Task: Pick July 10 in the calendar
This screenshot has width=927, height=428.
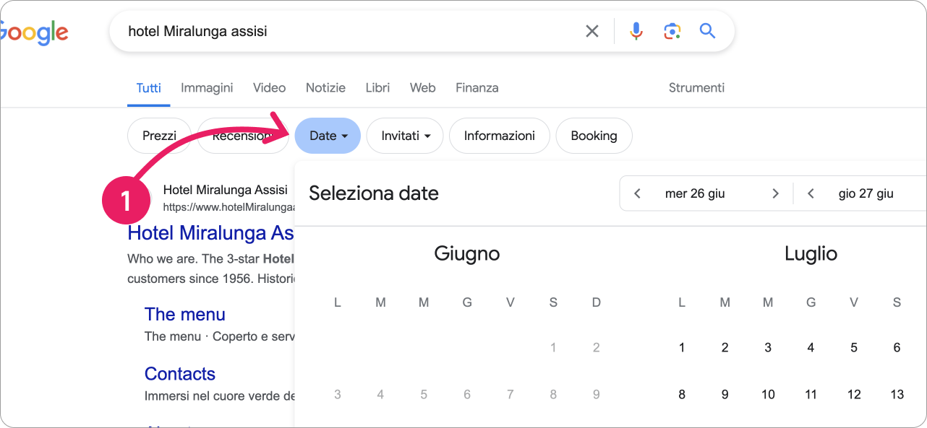Action: tap(768, 395)
